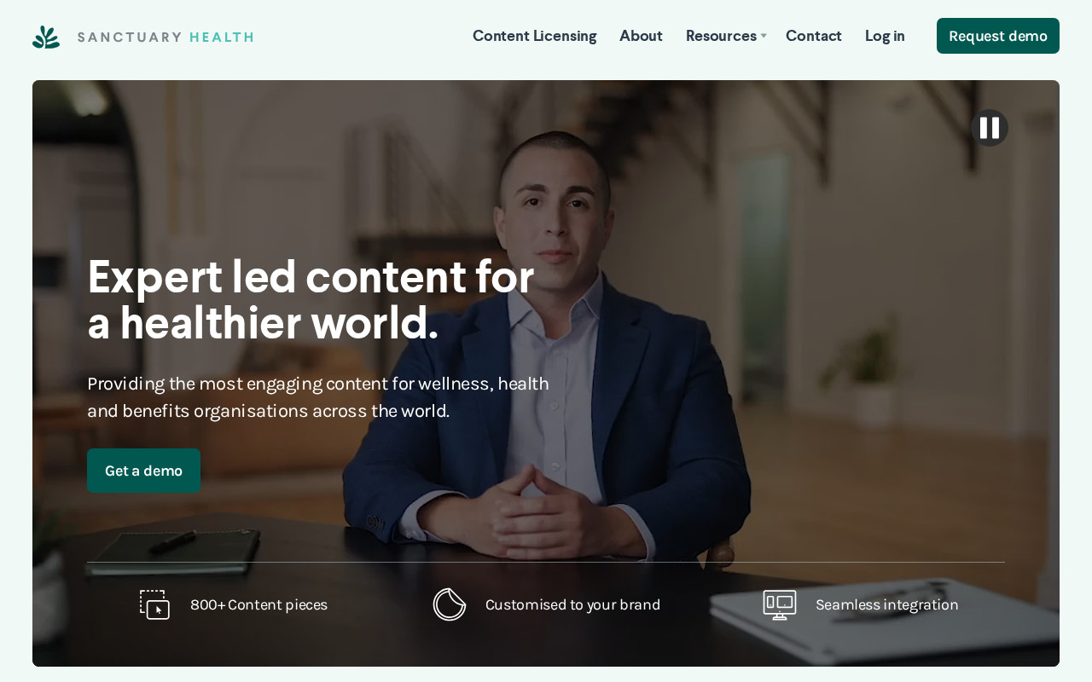This screenshot has width=1092, height=682.
Task: Go to the About page
Action: pos(641,36)
